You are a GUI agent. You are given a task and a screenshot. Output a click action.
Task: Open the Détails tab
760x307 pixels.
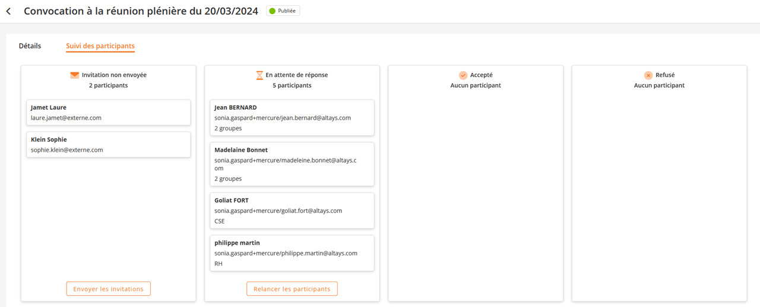click(30, 46)
